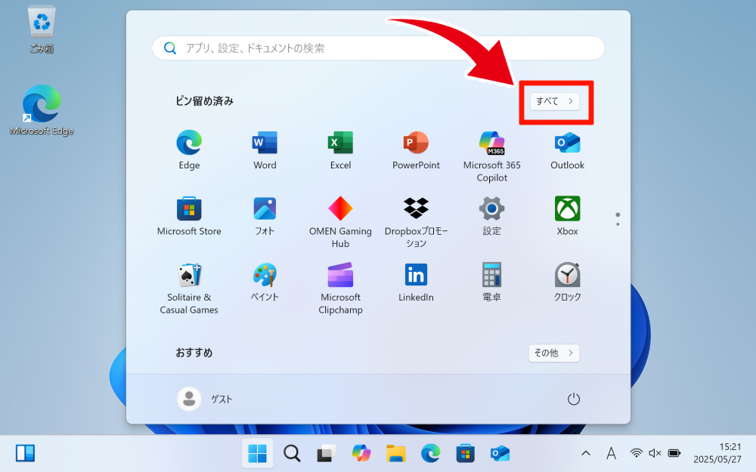Launch Word from pinned apps
Viewport: 756px width, 472px height.
click(x=265, y=150)
